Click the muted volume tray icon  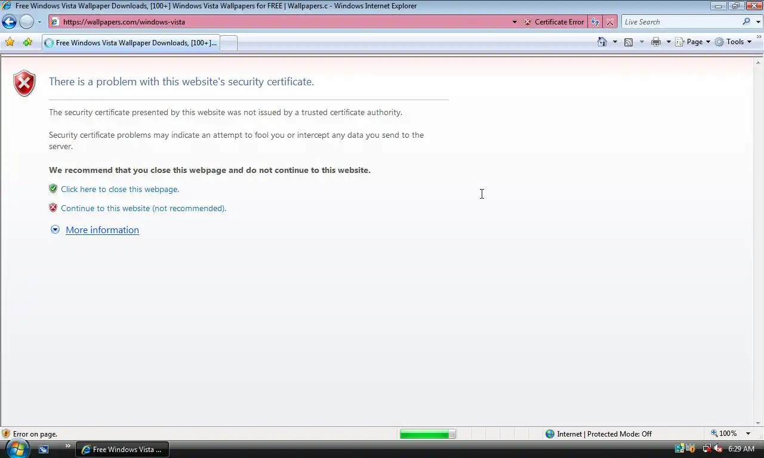(718, 448)
